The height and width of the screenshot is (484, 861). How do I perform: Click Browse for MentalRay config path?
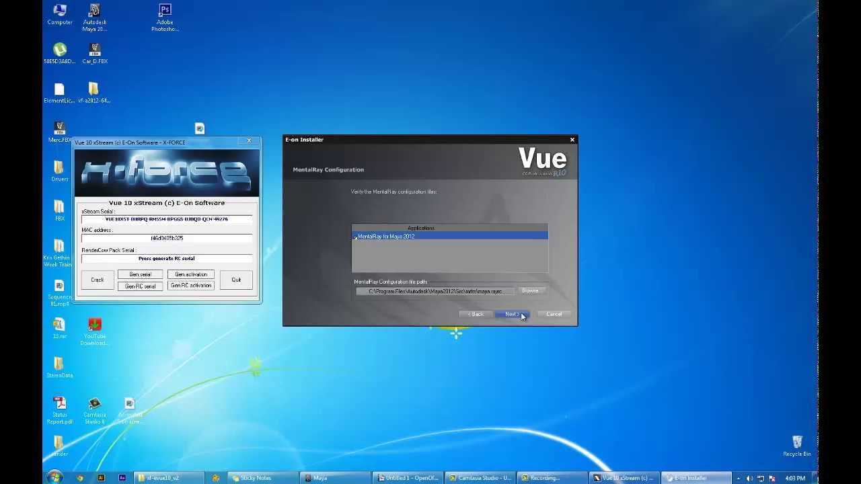coord(530,290)
